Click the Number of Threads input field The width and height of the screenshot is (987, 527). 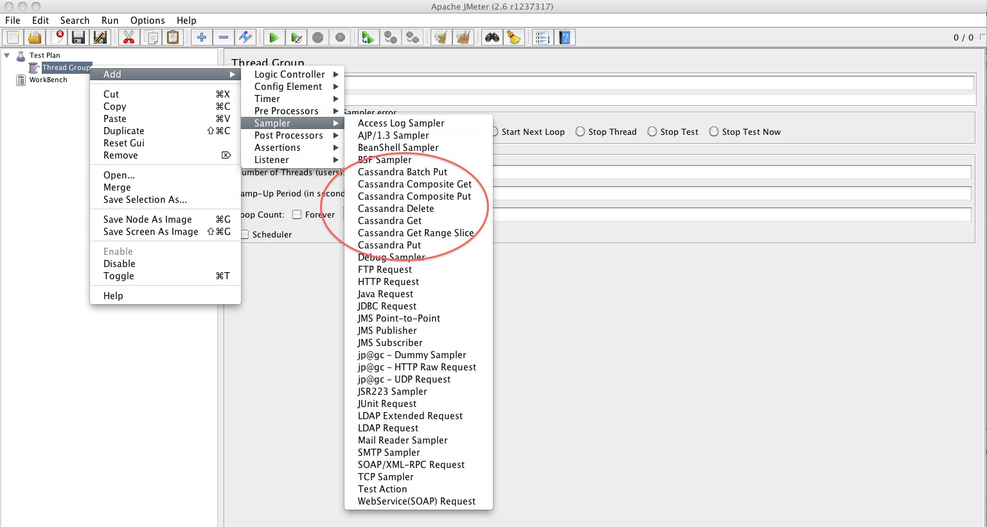(731, 172)
